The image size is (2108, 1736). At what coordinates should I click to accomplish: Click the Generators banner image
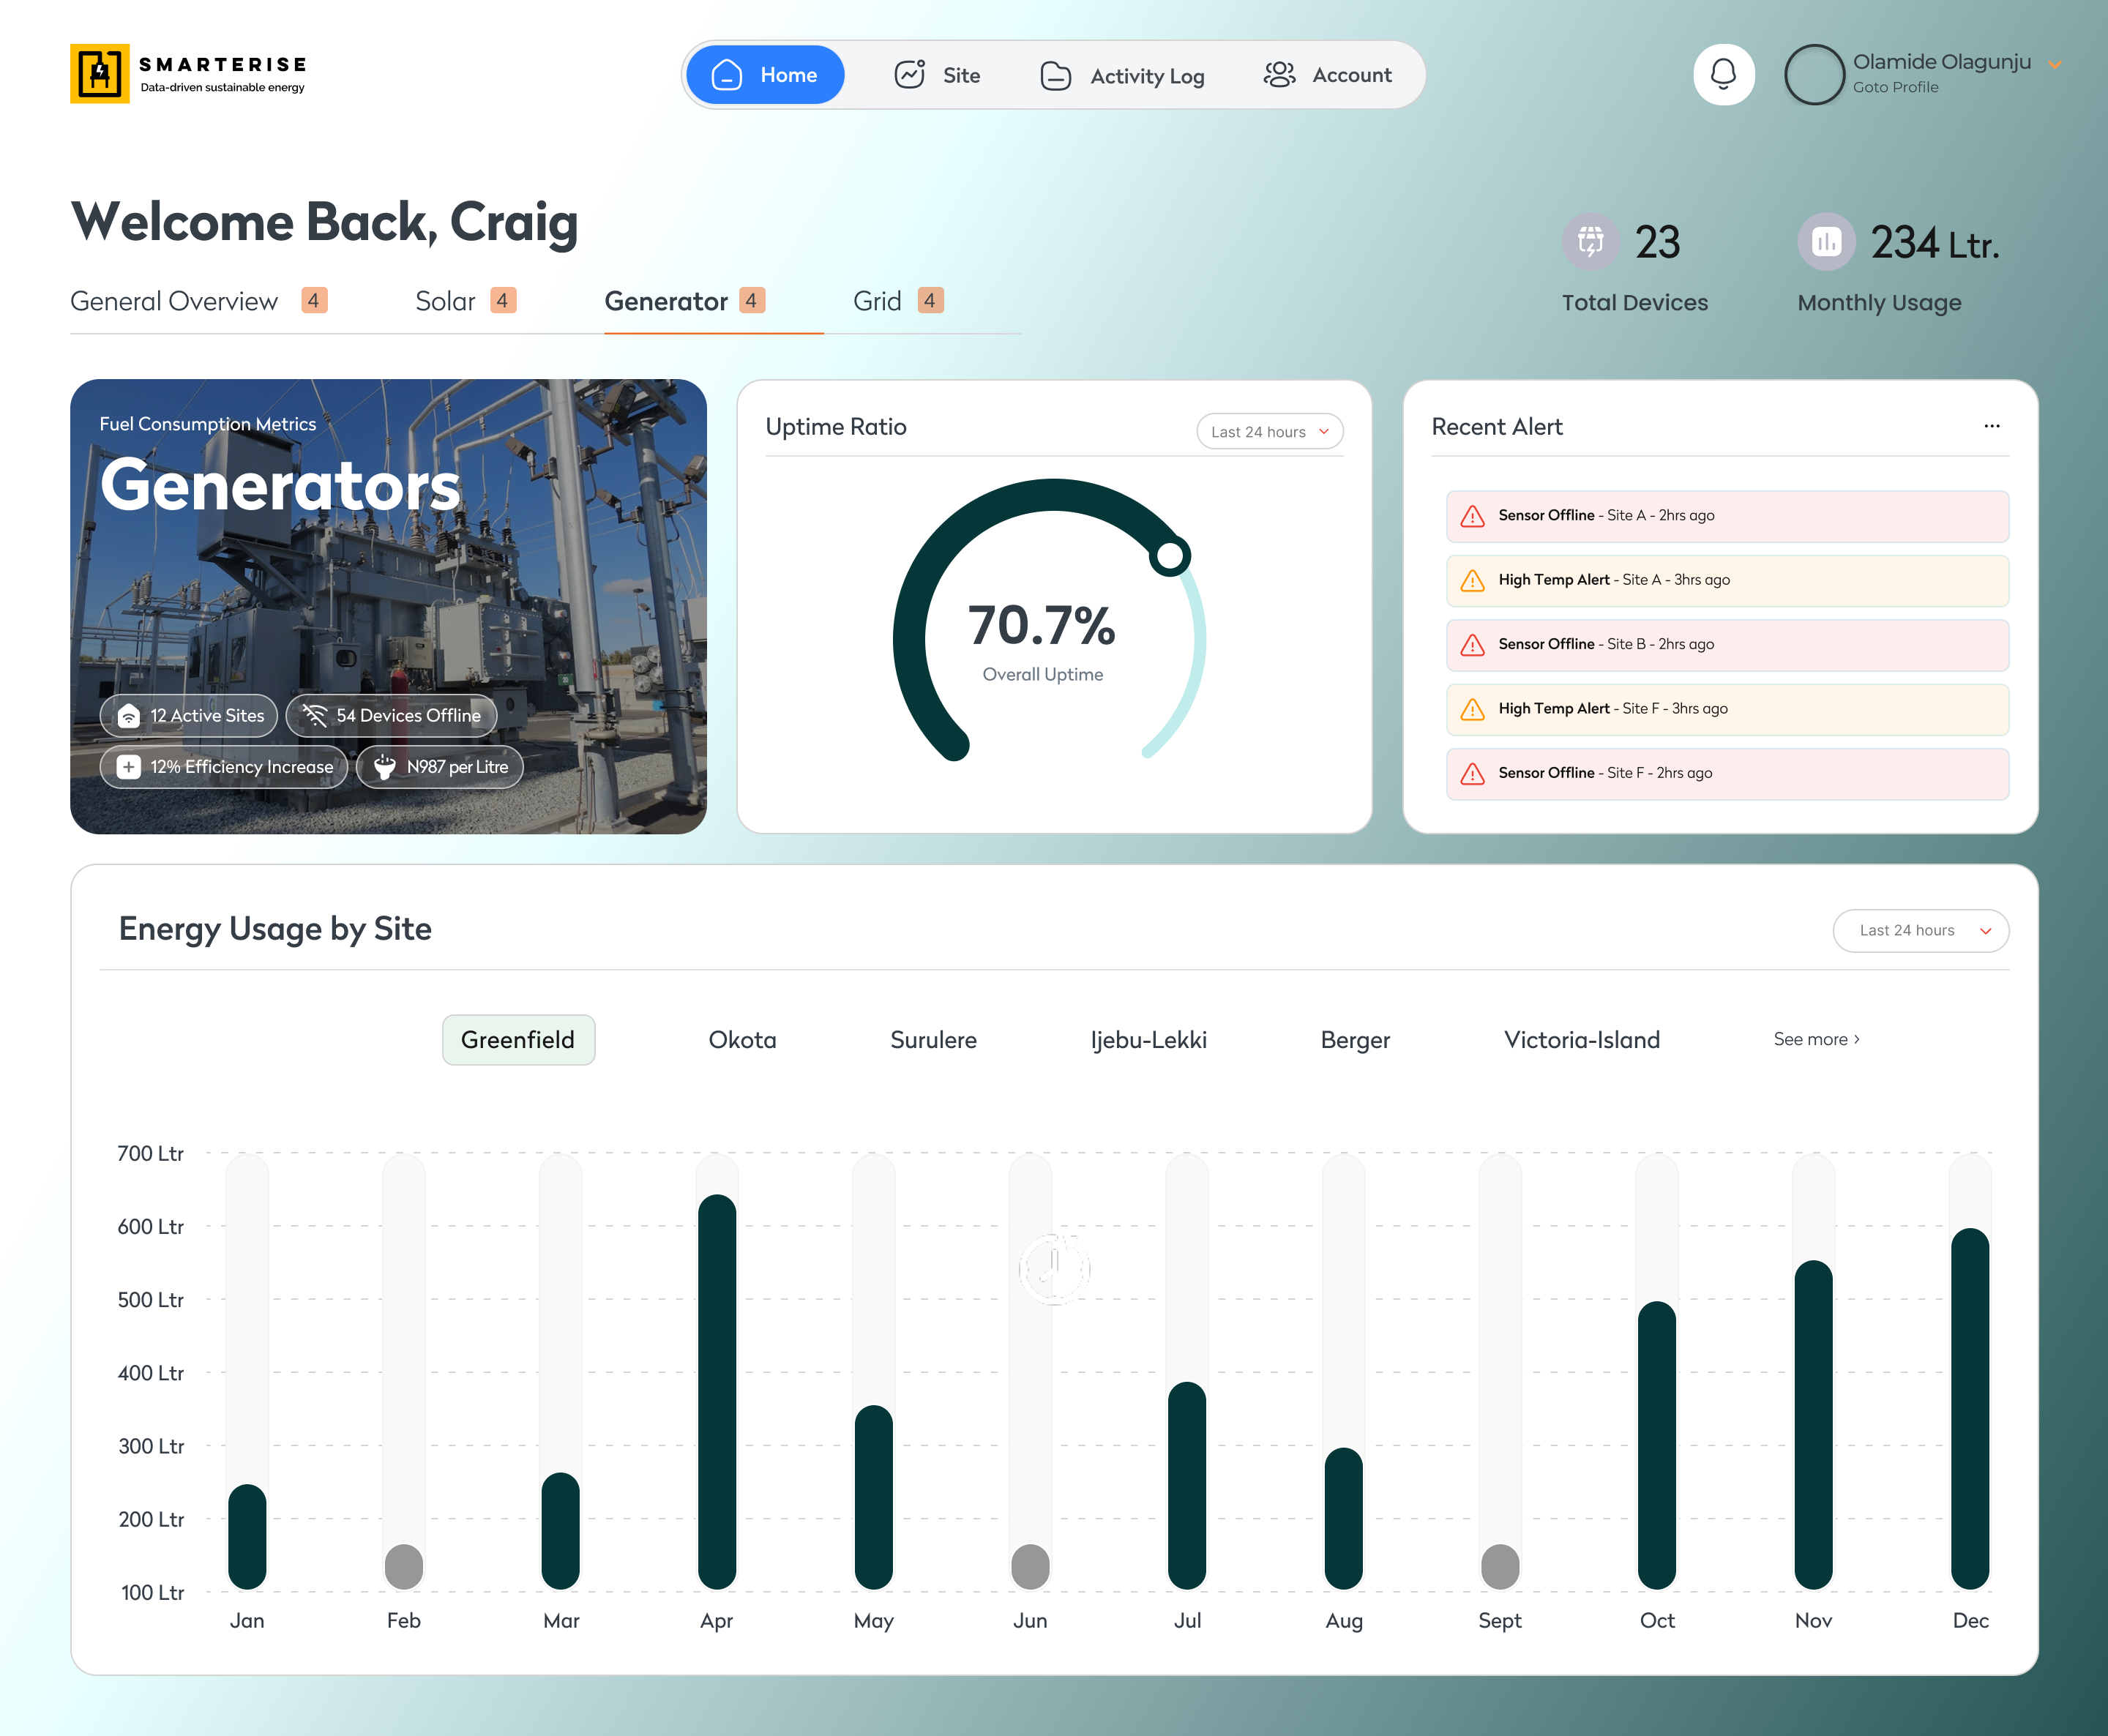click(x=388, y=606)
